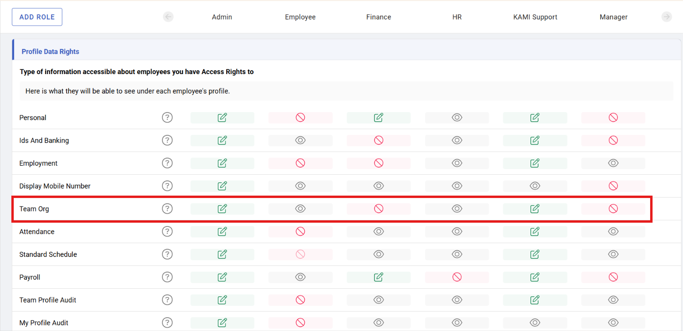This screenshot has width=683, height=331.
Task: Click KAMI Support edit icon for Team Profile Audit
Action: [535, 300]
